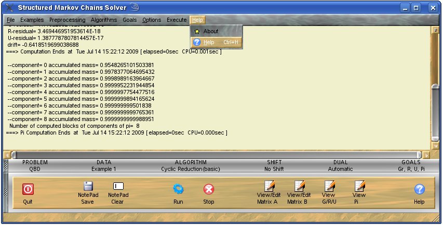Screen dimensions: 443x225
Task: Save the notepad using floppy disk icon
Action: (x=88, y=187)
